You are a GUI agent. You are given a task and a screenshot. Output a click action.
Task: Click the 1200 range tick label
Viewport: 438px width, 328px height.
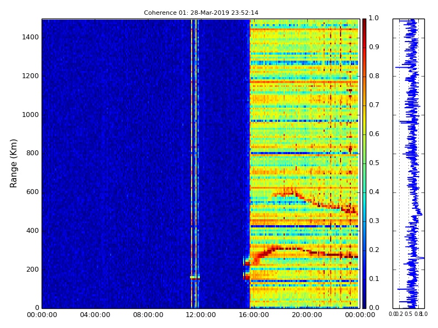31,76
